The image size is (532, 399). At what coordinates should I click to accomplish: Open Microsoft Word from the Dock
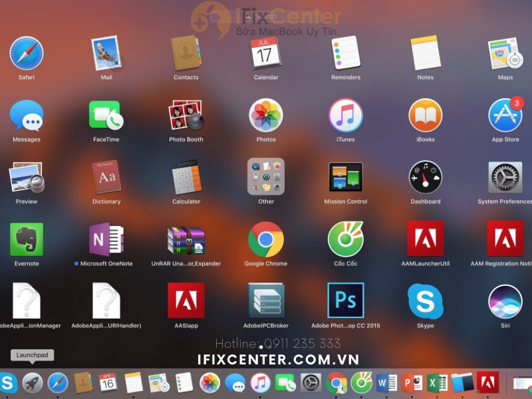click(x=387, y=383)
